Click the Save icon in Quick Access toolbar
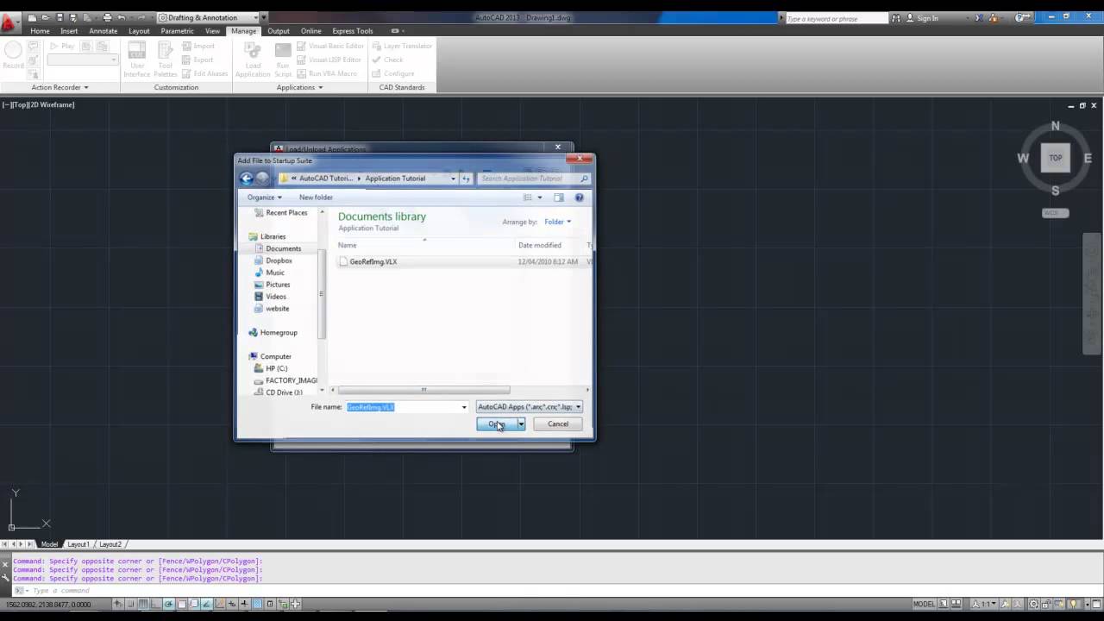This screenshot has width=1104, height=621. click(60, 17)
